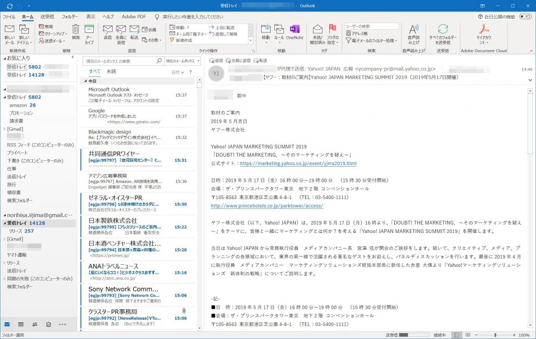The height and width of the screenshot is (339, 536).
Task: Open the クリーンアップ dropdown
Action: (x=53, y=33)
